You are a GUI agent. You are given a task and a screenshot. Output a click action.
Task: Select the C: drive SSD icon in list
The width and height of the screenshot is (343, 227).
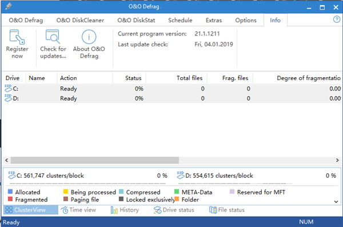click(x=8, y=88)
